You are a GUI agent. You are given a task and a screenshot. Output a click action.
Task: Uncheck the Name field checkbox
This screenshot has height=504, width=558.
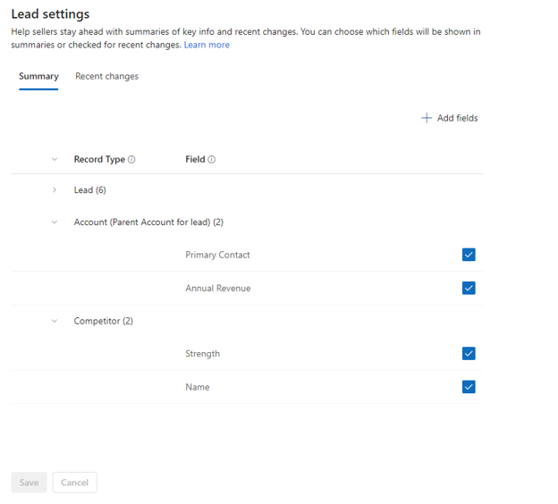(469, 387)
